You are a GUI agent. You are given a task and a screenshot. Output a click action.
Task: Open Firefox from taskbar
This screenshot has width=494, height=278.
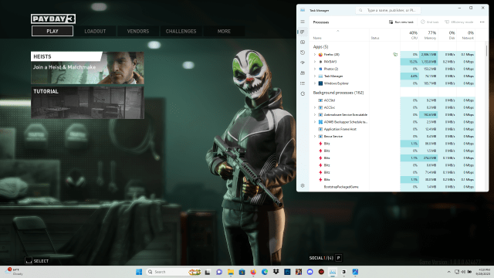tap(253, 272)
